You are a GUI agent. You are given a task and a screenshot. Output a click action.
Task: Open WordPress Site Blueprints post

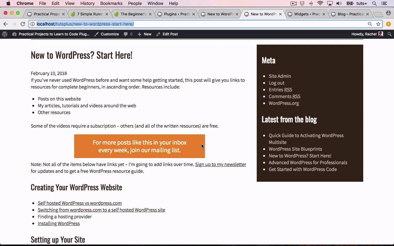click(295, 149)
